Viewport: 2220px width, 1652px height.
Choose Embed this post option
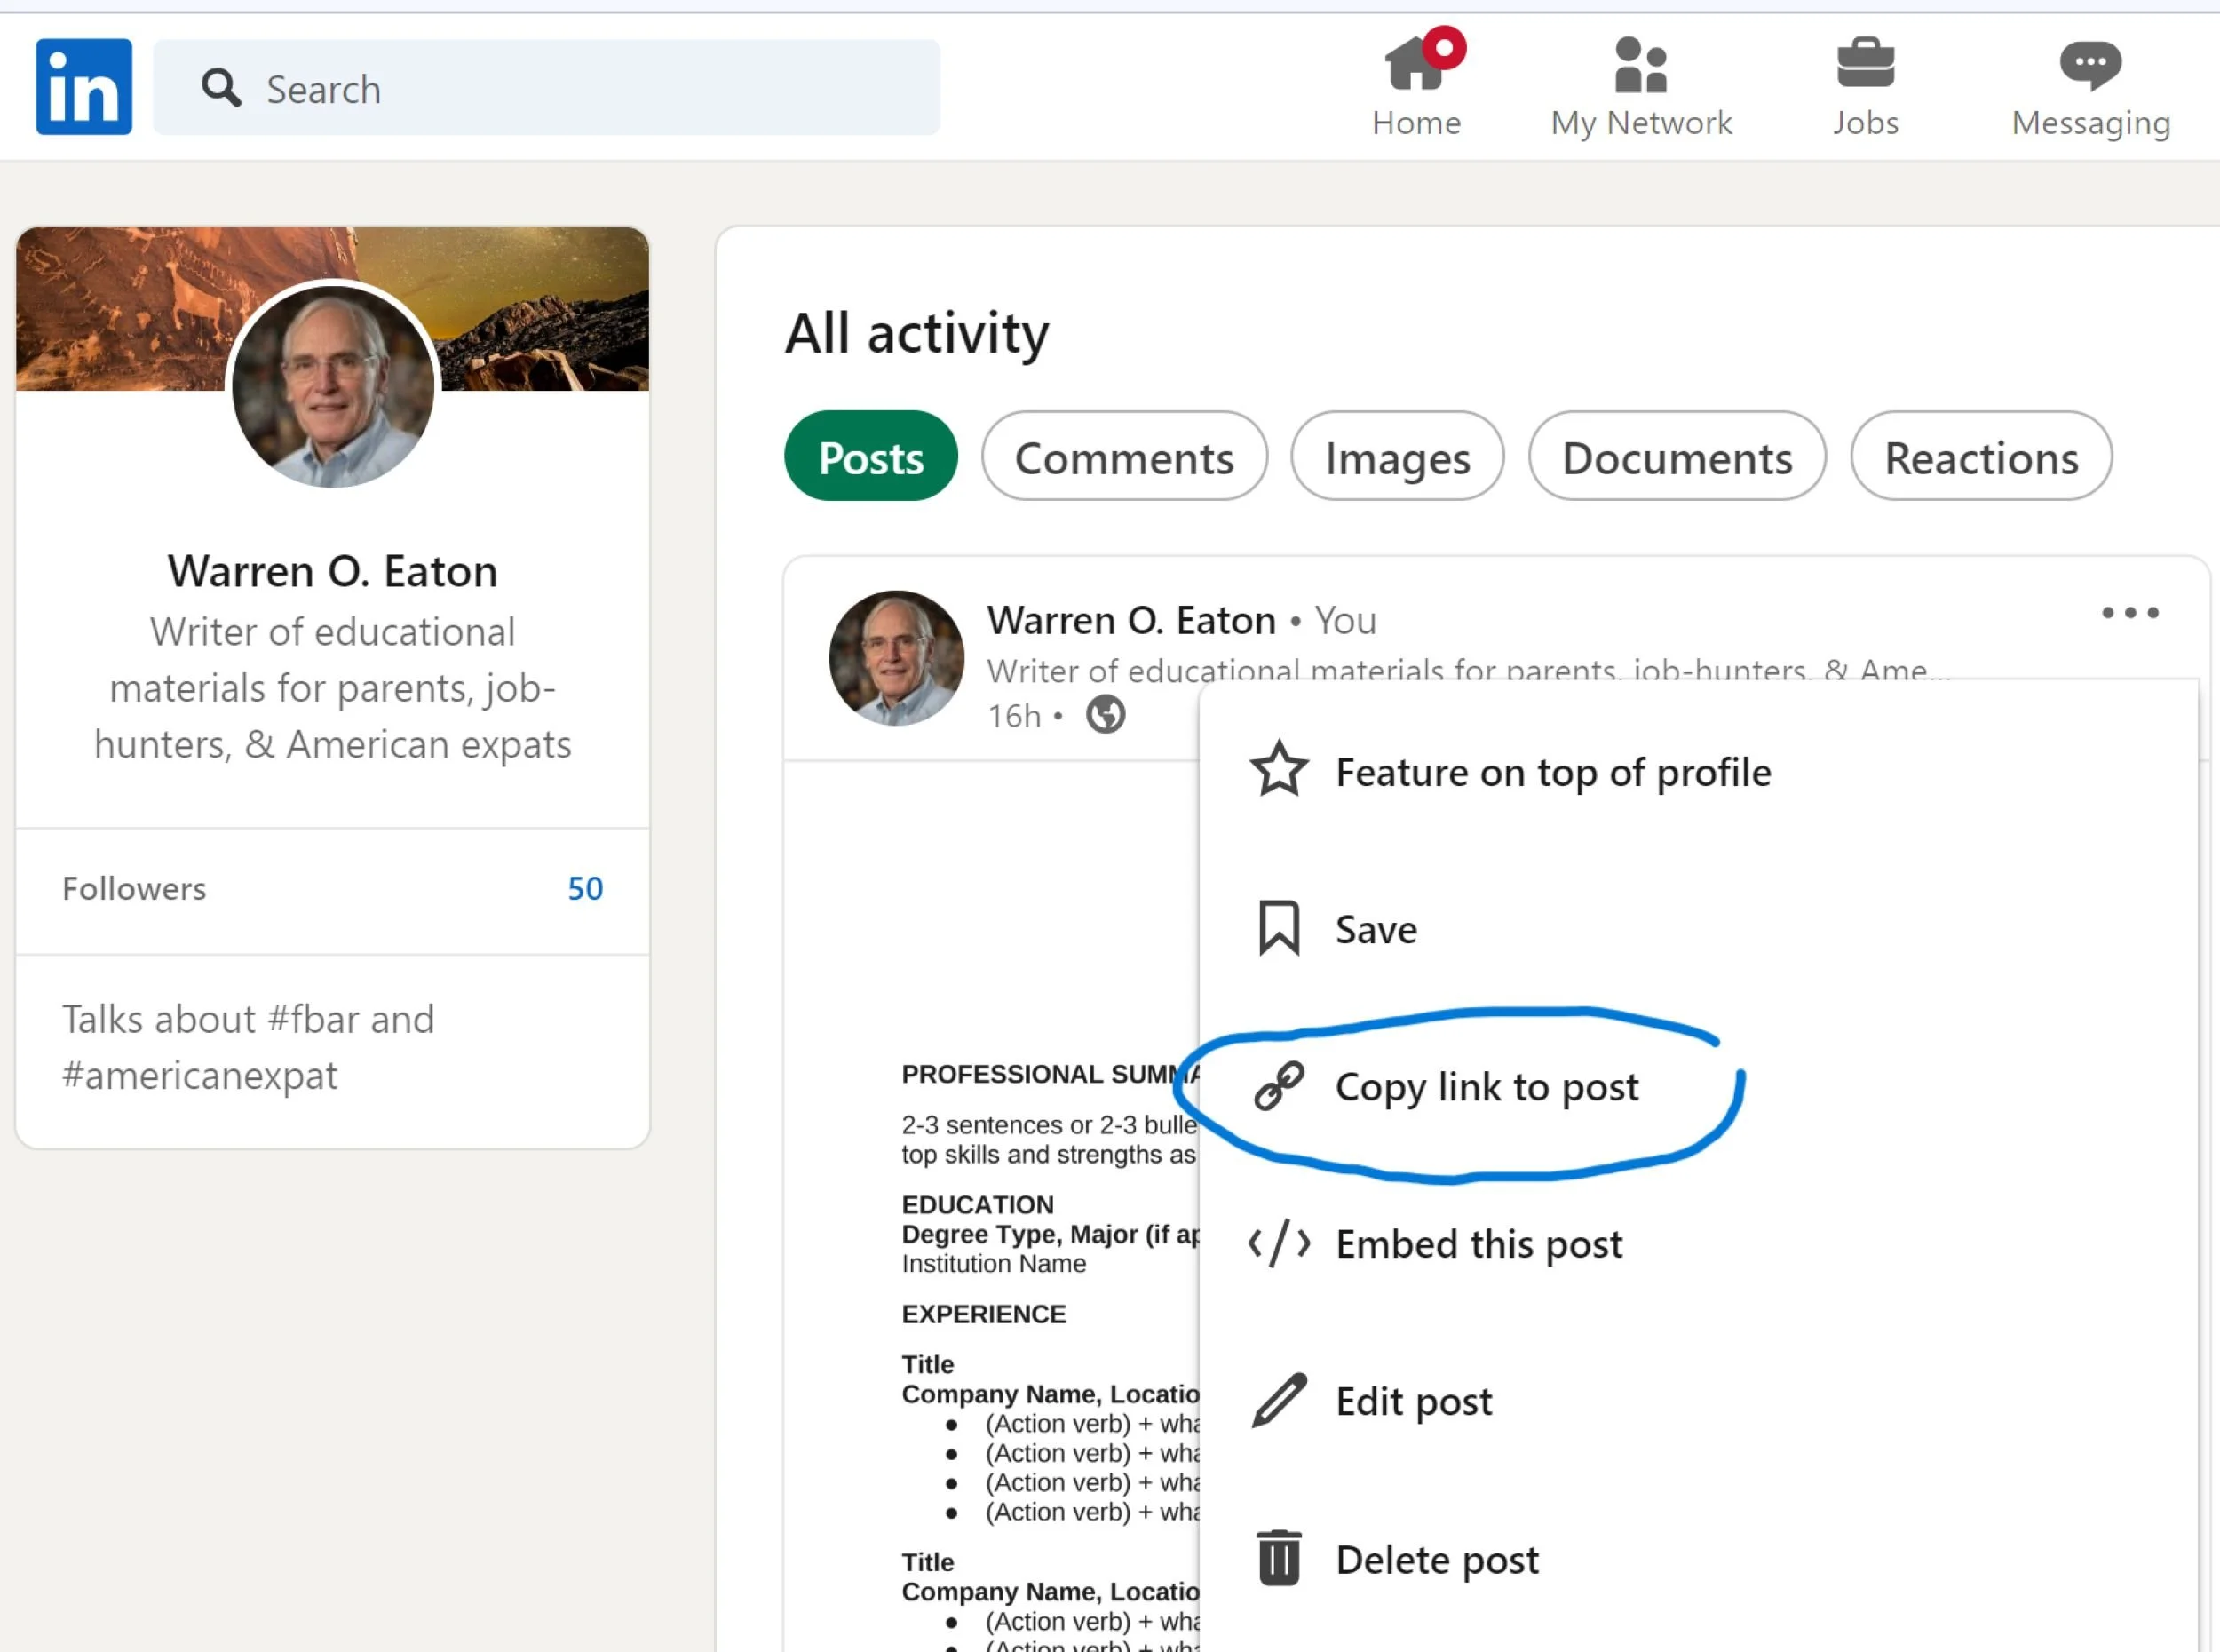pos(1479,1244)
